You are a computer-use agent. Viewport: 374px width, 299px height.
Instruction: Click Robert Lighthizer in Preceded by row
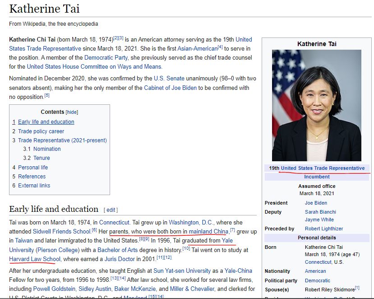click(x=324, y=229)
